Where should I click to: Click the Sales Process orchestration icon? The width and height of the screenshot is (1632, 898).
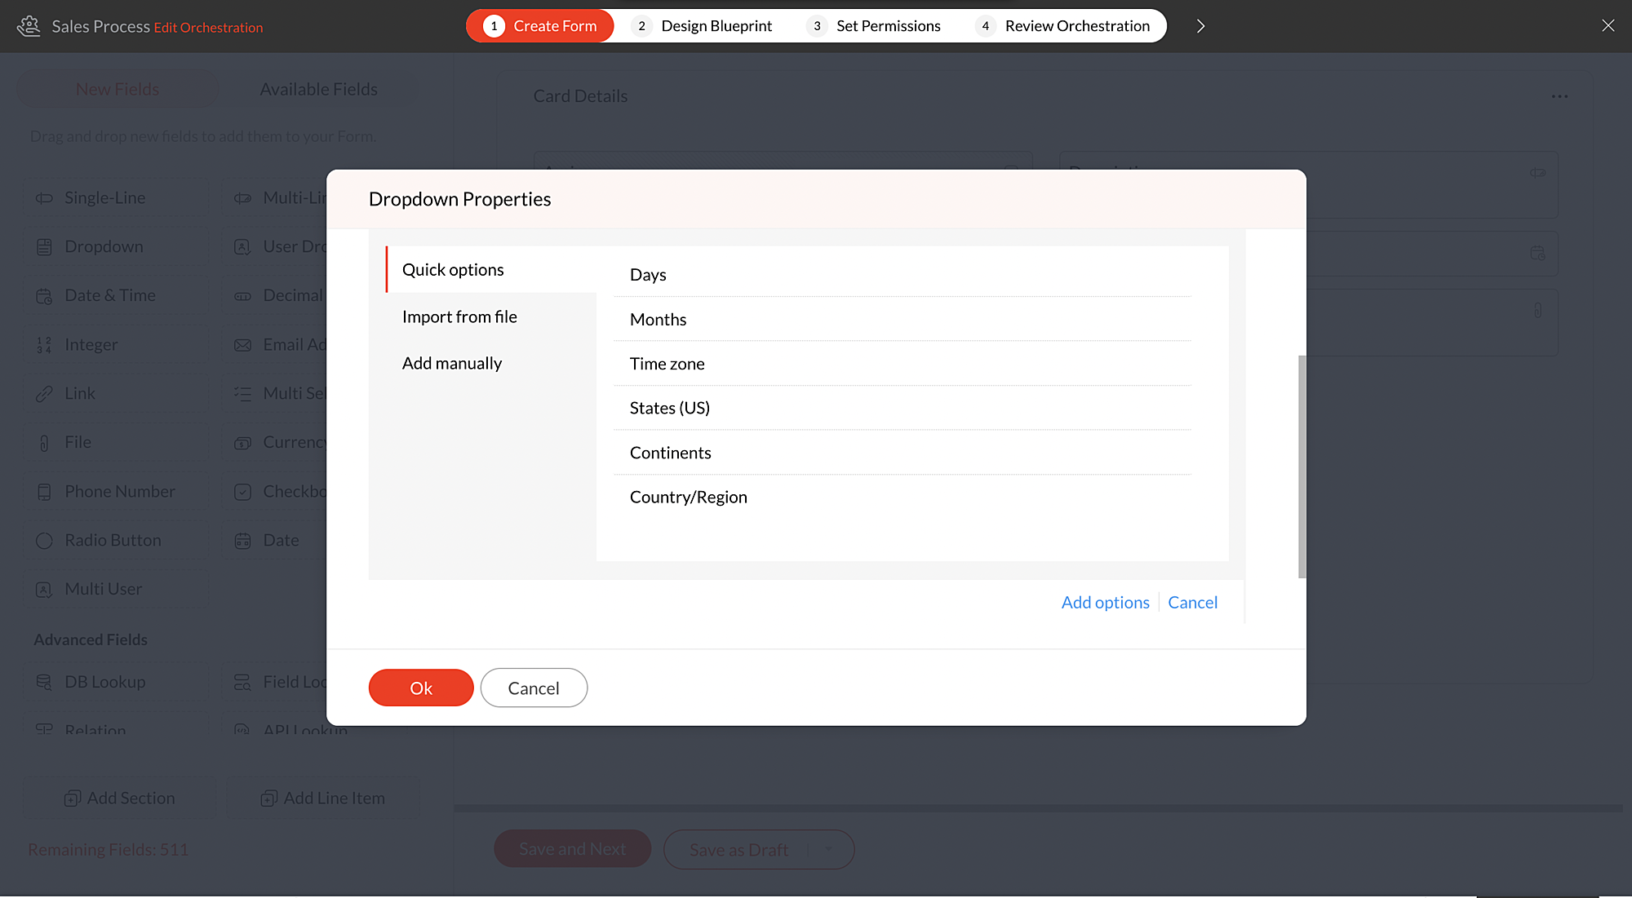click(x=29, y=26)
